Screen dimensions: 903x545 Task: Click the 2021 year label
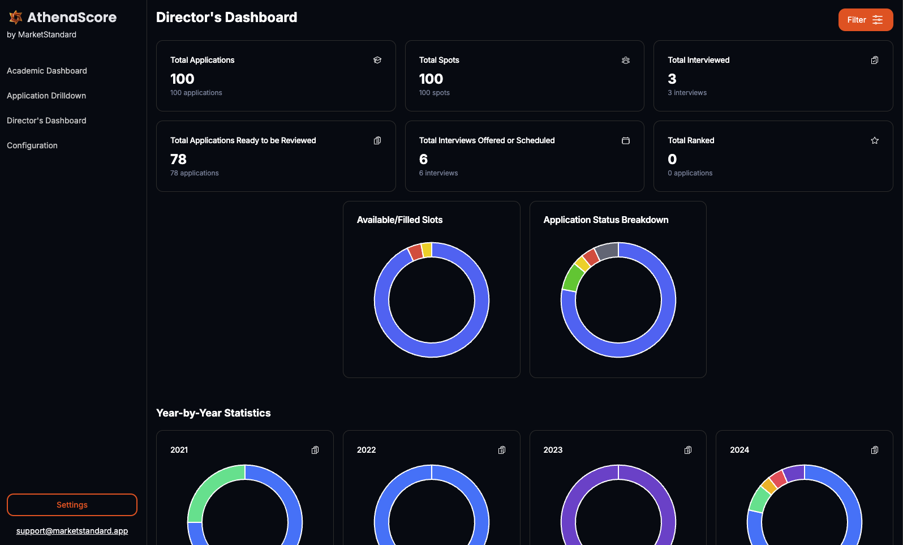pyautogui.click(x=179, y=450)
